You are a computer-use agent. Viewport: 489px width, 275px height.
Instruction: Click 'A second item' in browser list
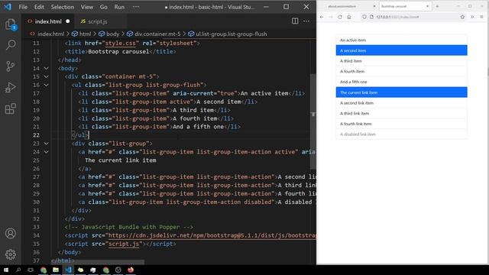401,50
